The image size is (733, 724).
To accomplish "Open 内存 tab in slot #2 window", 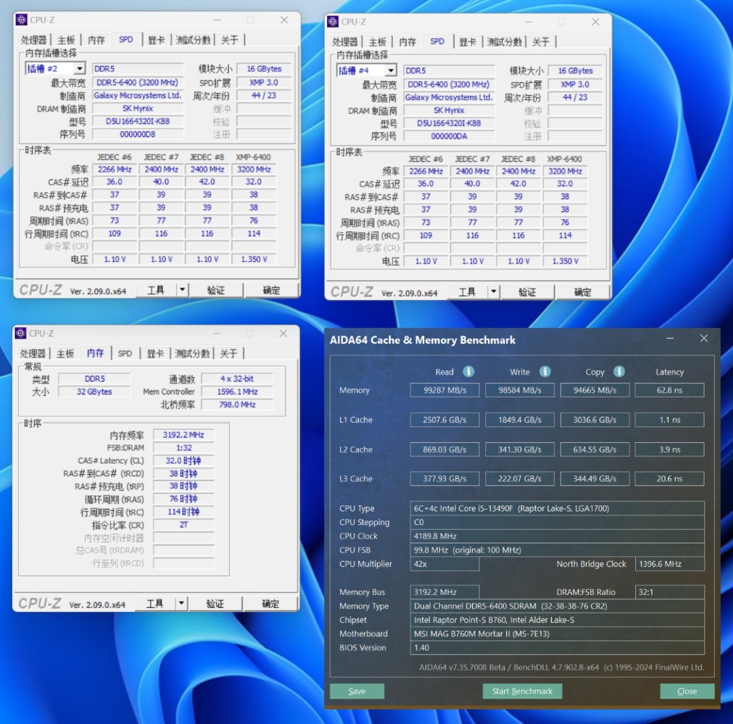I will (x=96, y=40).
